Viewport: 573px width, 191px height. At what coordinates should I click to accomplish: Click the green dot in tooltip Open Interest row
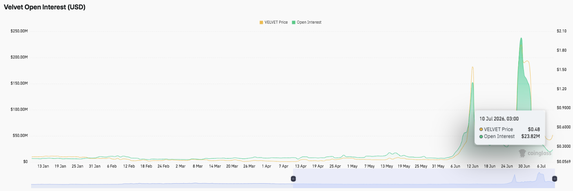coord(481,136)
